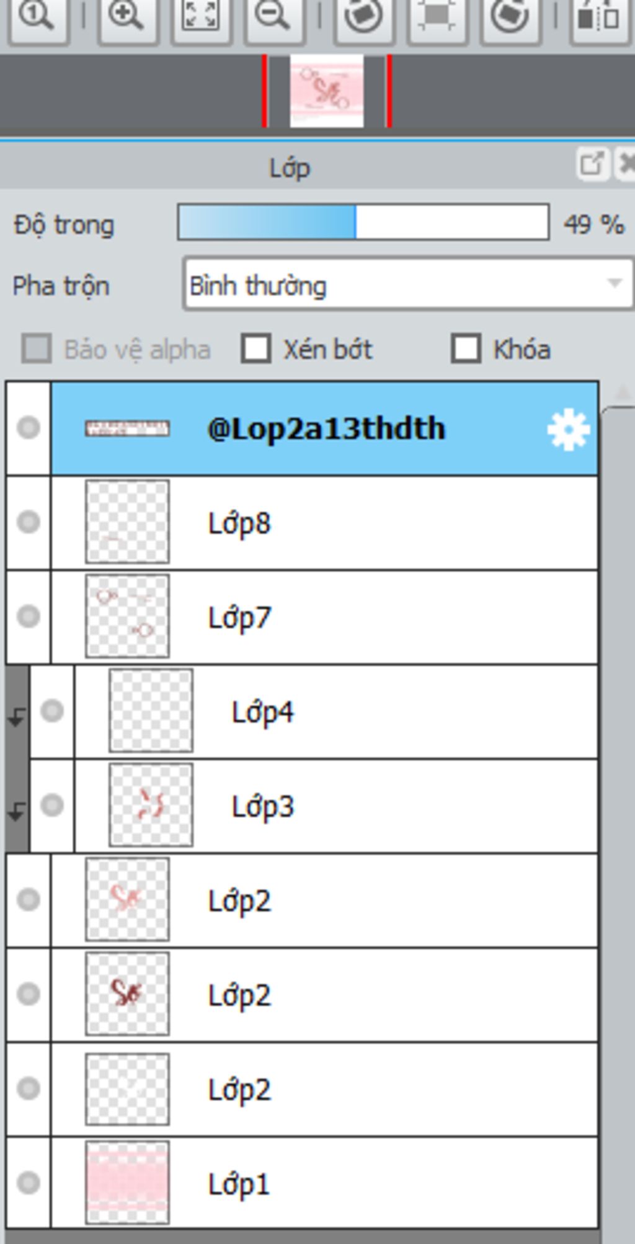This screenshot has width=635, height=1244.
Task: Open the Pha trộn blend mode dropdown
Action: coord(408,285)
